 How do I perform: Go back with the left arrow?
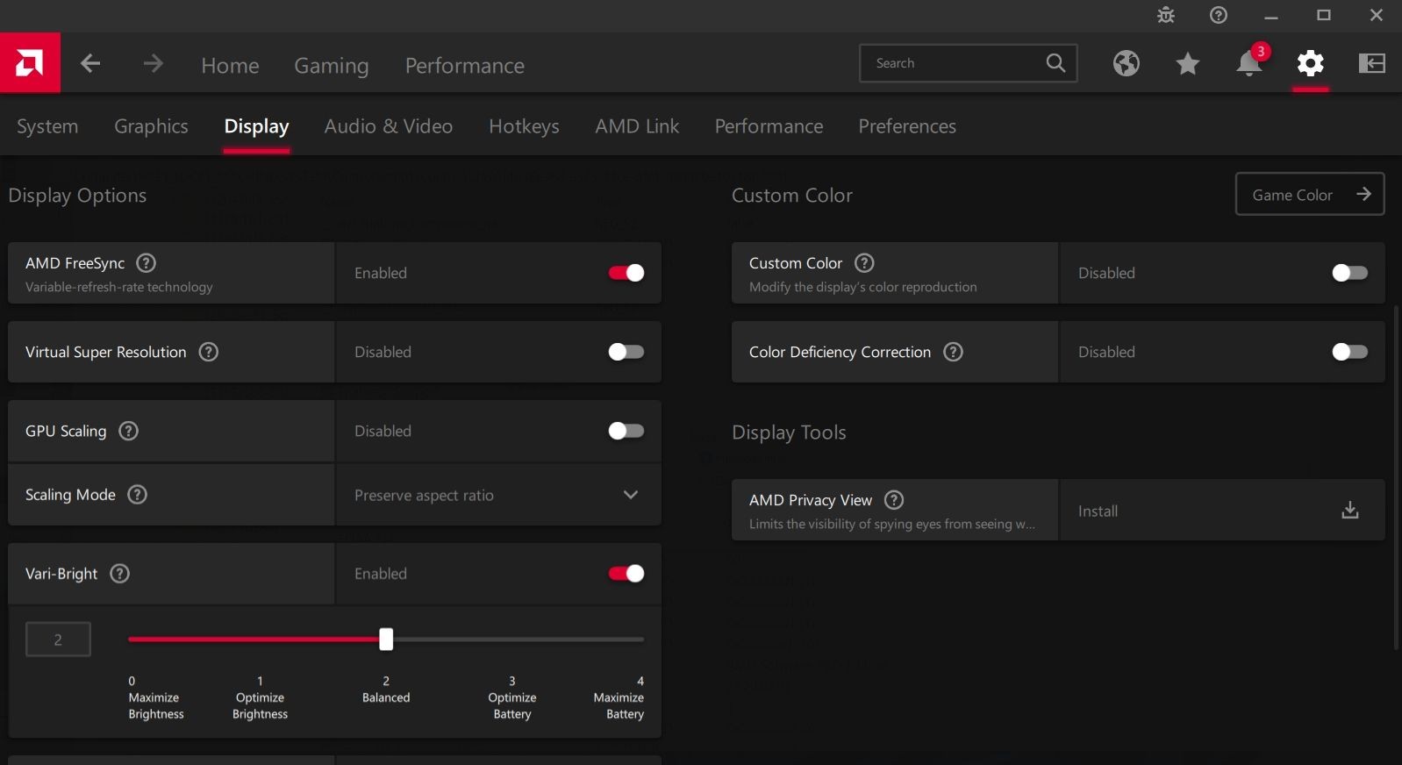click(x=90, y=63)
